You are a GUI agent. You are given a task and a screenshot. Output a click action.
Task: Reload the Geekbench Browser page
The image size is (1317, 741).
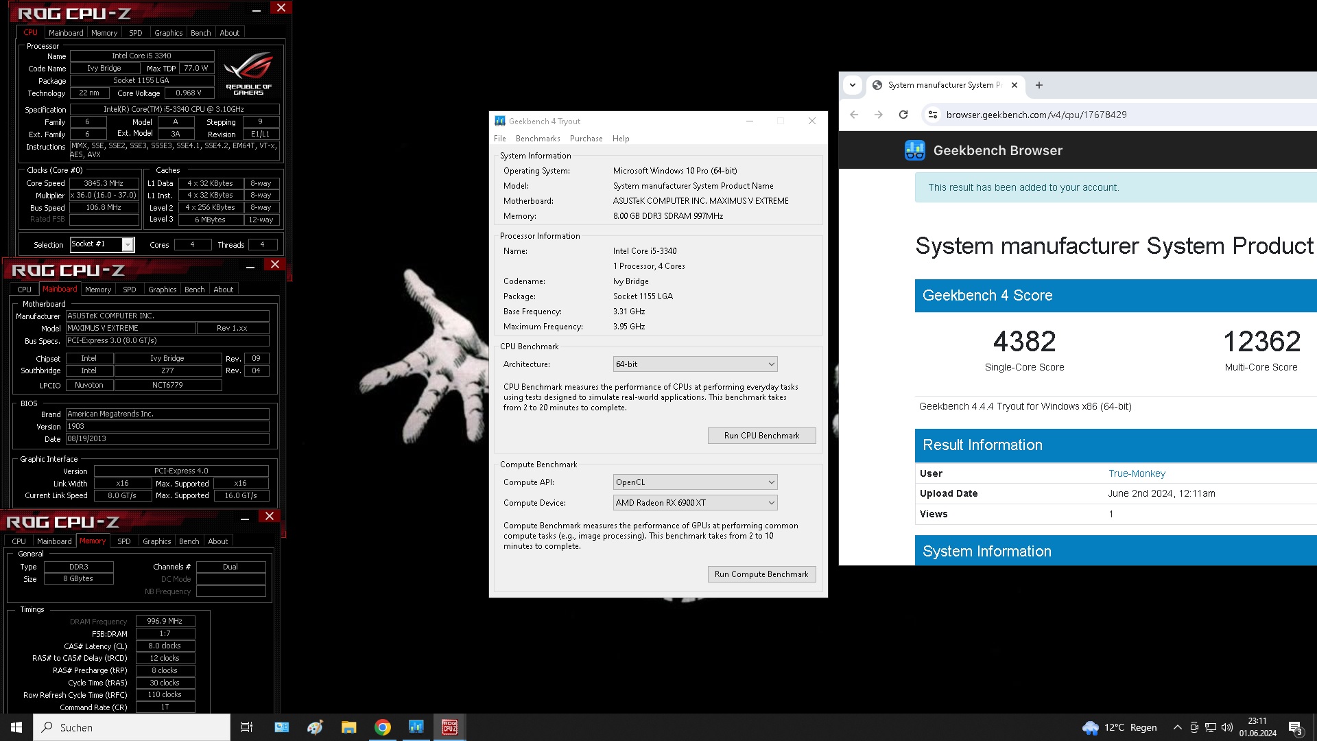point(903,115)
